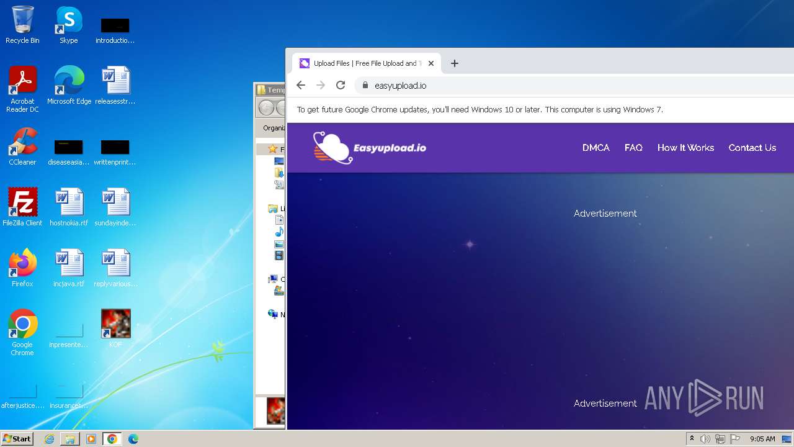Open Firefox desktop shortcut
The width and height of the screenshot is (794, 447).
22,268
